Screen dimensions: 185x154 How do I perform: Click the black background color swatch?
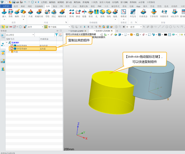[165, 35]
